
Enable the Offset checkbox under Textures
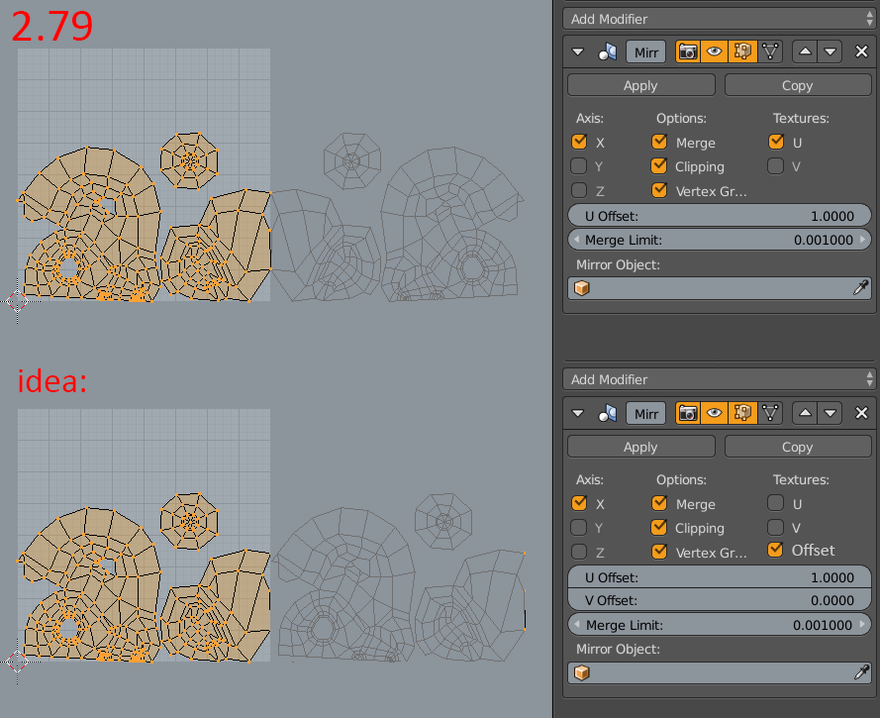pos(776,550)
